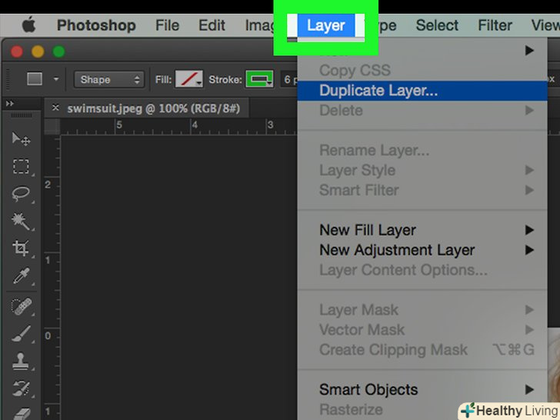Screen dimensions: 560x420
Task: Open the File menu
Action: click(x=167, y=25)
